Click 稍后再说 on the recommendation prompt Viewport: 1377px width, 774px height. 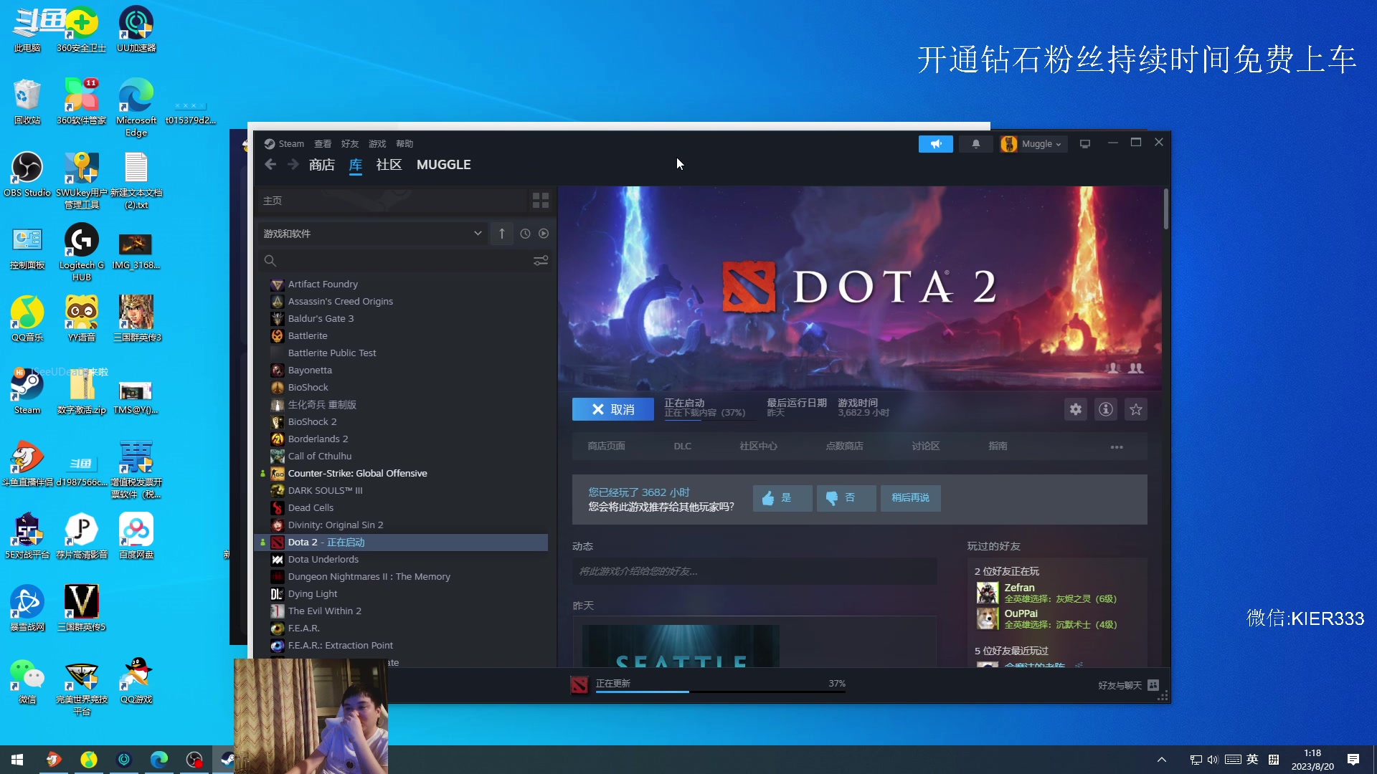point(909,497)
